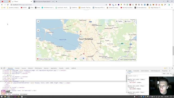Collapse the section id map node
174x98 pixels.
[x=3, y=80]
